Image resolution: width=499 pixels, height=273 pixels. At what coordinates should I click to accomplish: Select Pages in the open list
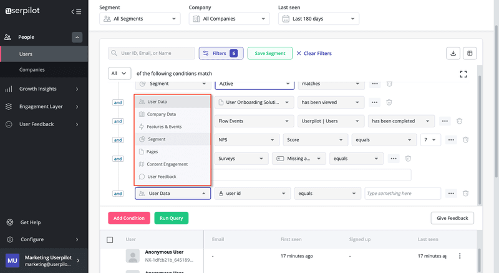pyautogui.click(x=173, y=152)
